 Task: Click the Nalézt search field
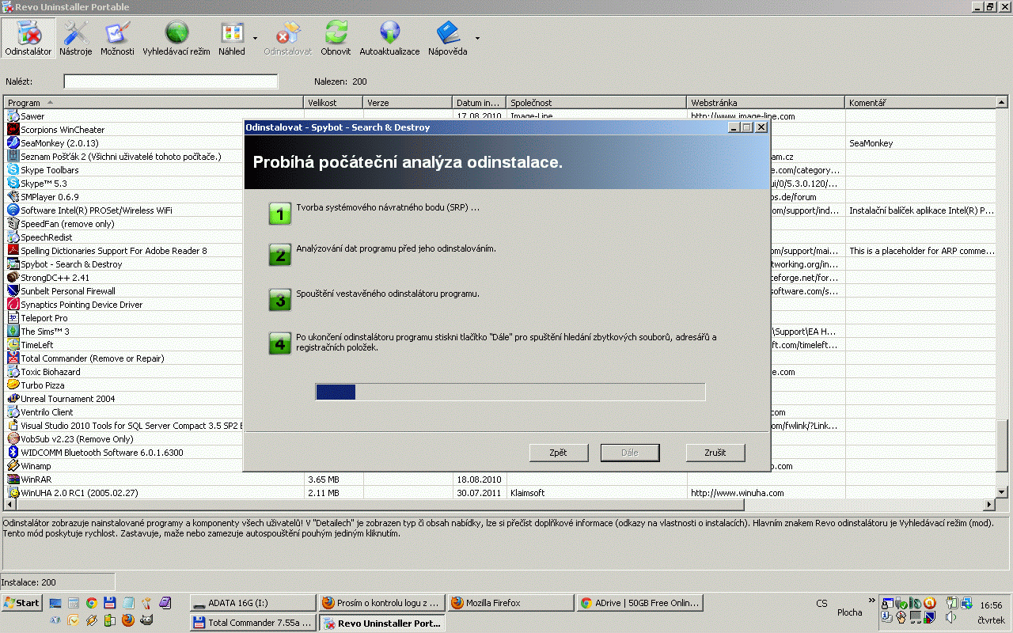click(171, 81)
